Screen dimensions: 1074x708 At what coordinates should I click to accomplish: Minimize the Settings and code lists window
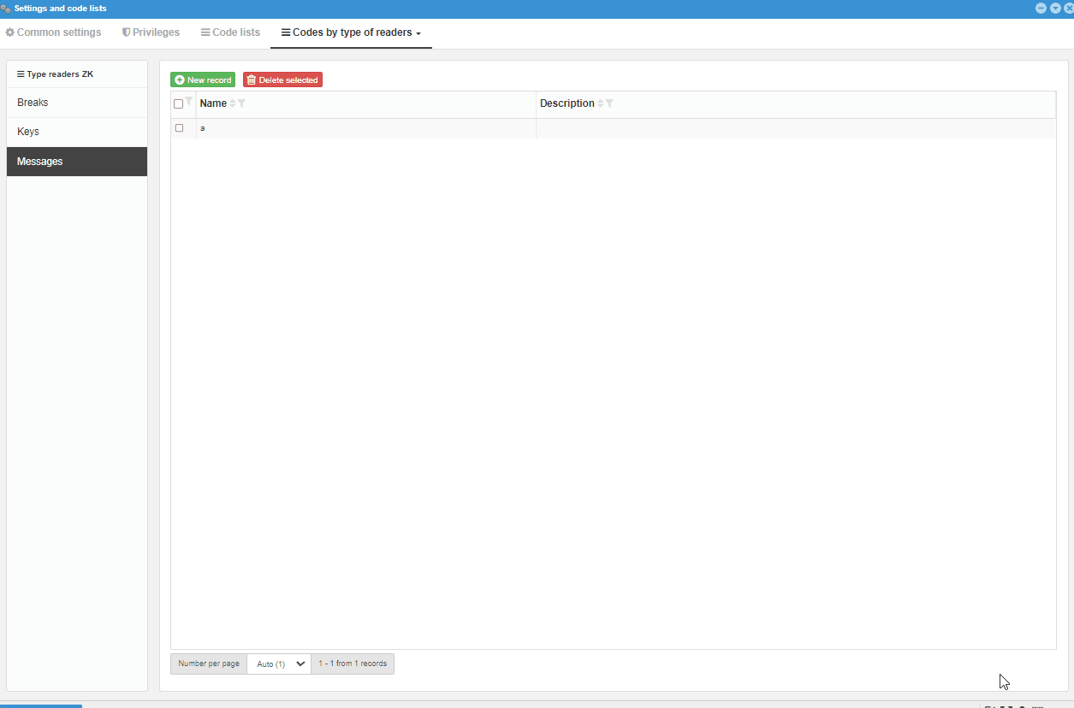point(1041,8)
